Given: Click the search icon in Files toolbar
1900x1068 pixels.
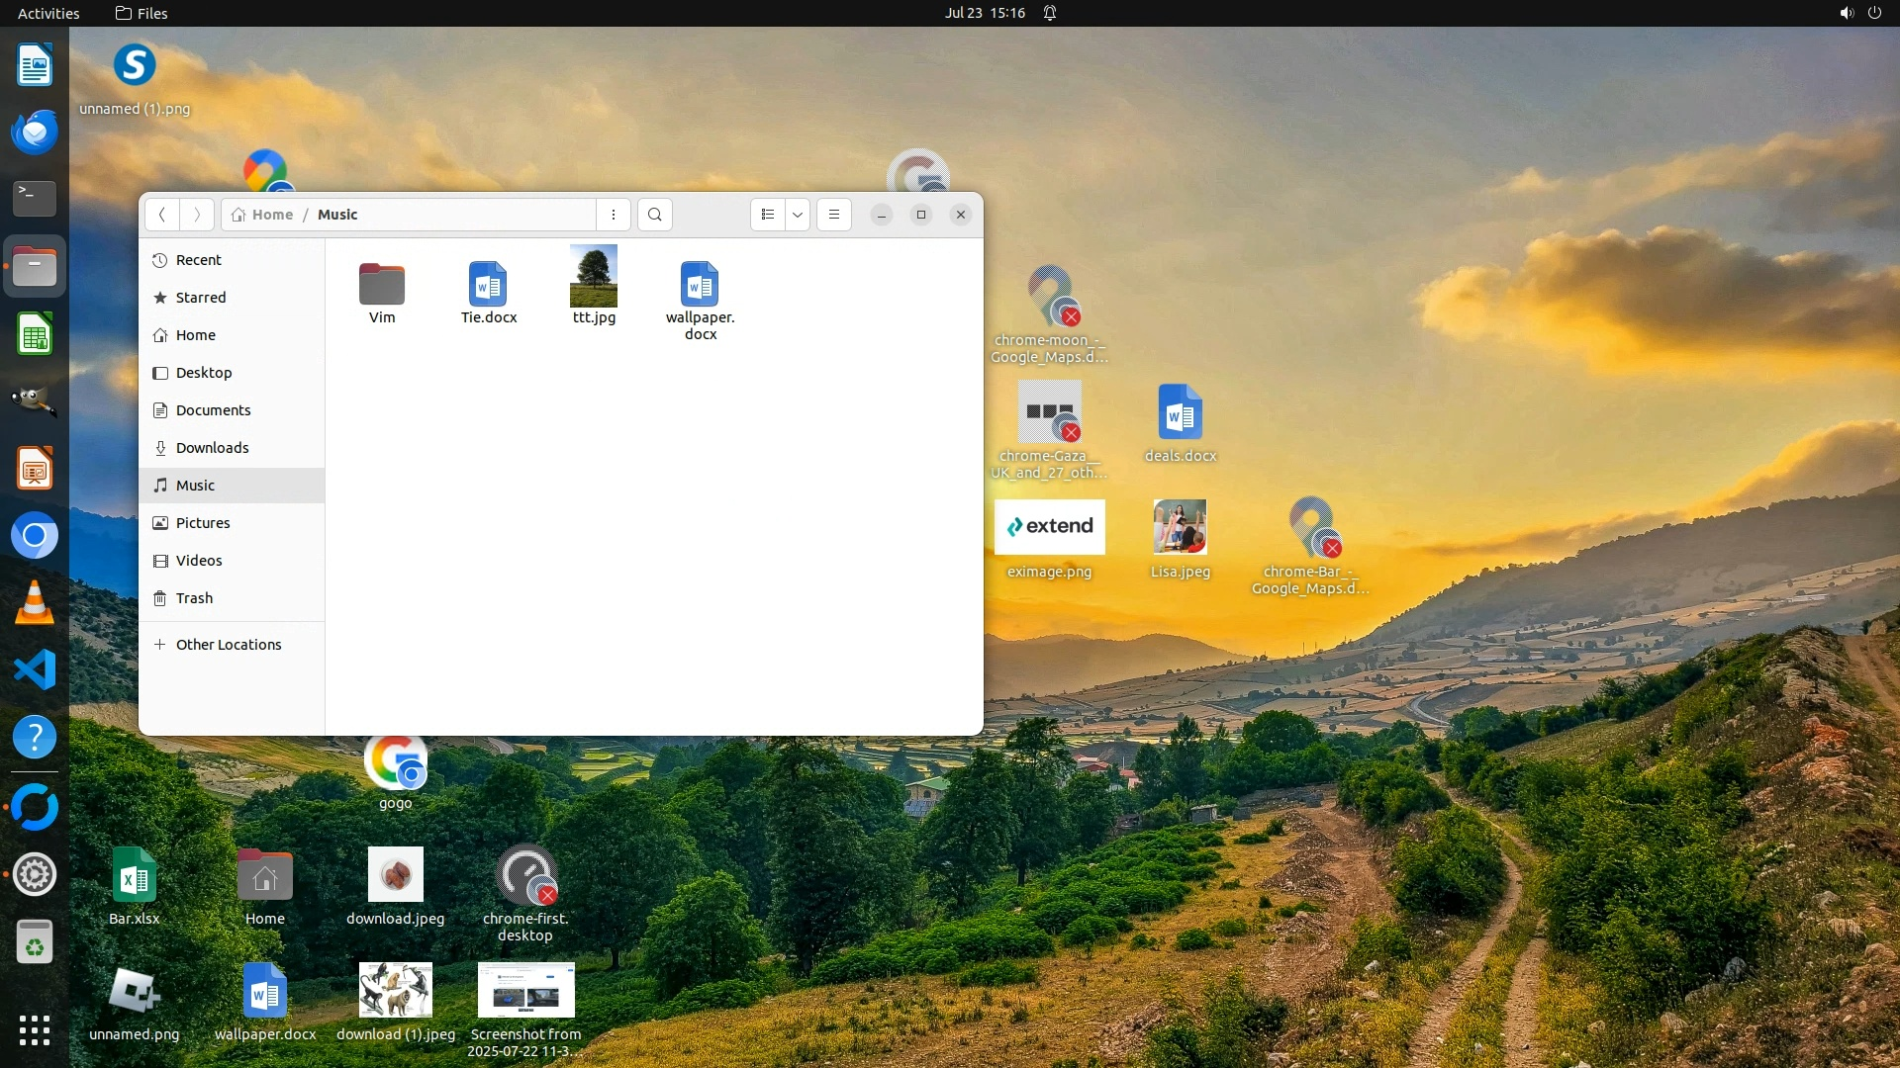Looking at the screenshot, I should 654,215.
